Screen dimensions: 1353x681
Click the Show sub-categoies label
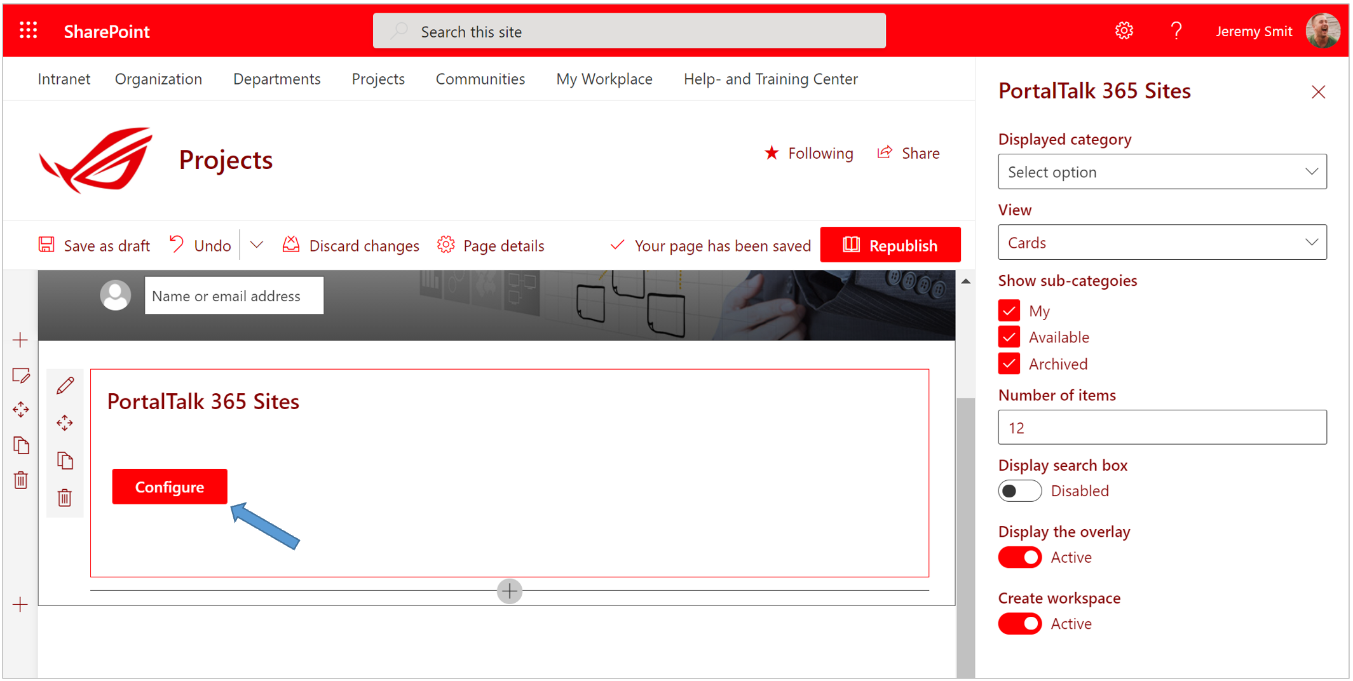click(x=1068, y=280)
